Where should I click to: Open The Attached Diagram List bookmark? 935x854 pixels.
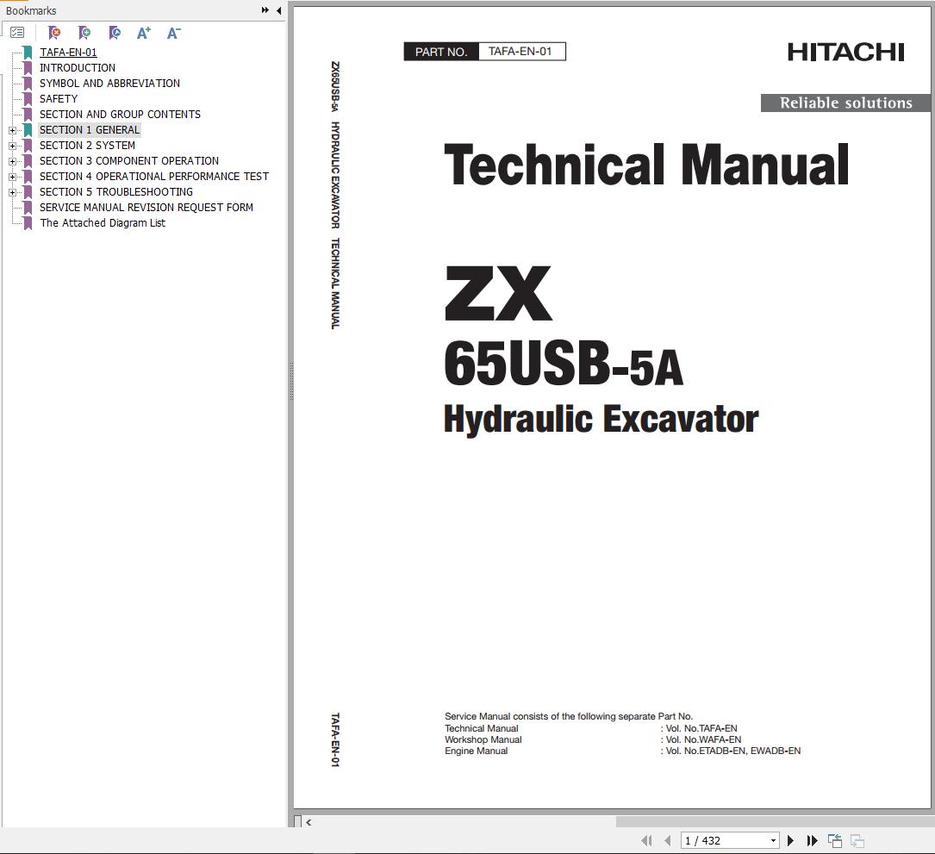(103, 223)
